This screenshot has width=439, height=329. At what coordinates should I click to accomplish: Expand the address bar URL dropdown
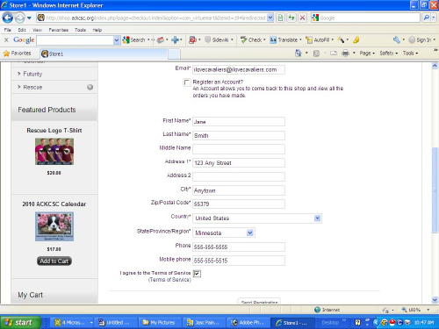click(270, 18)
